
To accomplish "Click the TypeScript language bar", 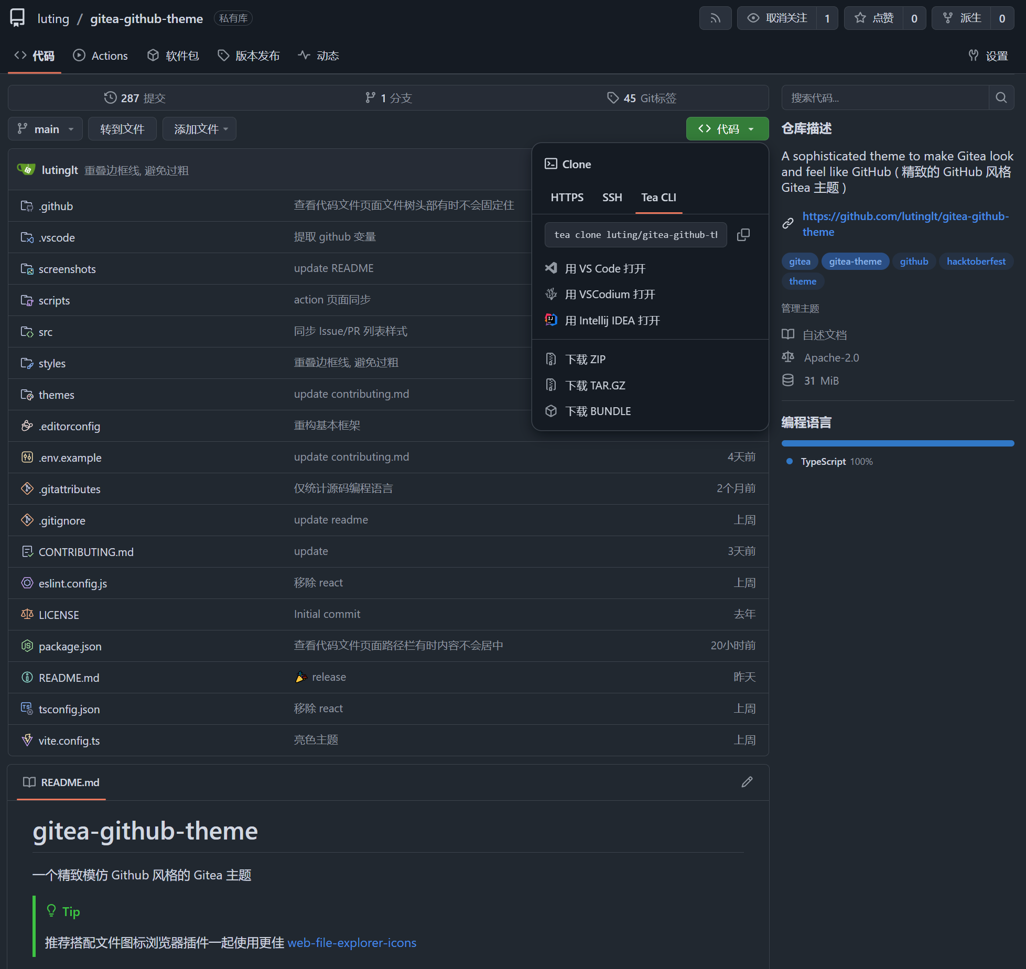I will [x=897, y=443].
